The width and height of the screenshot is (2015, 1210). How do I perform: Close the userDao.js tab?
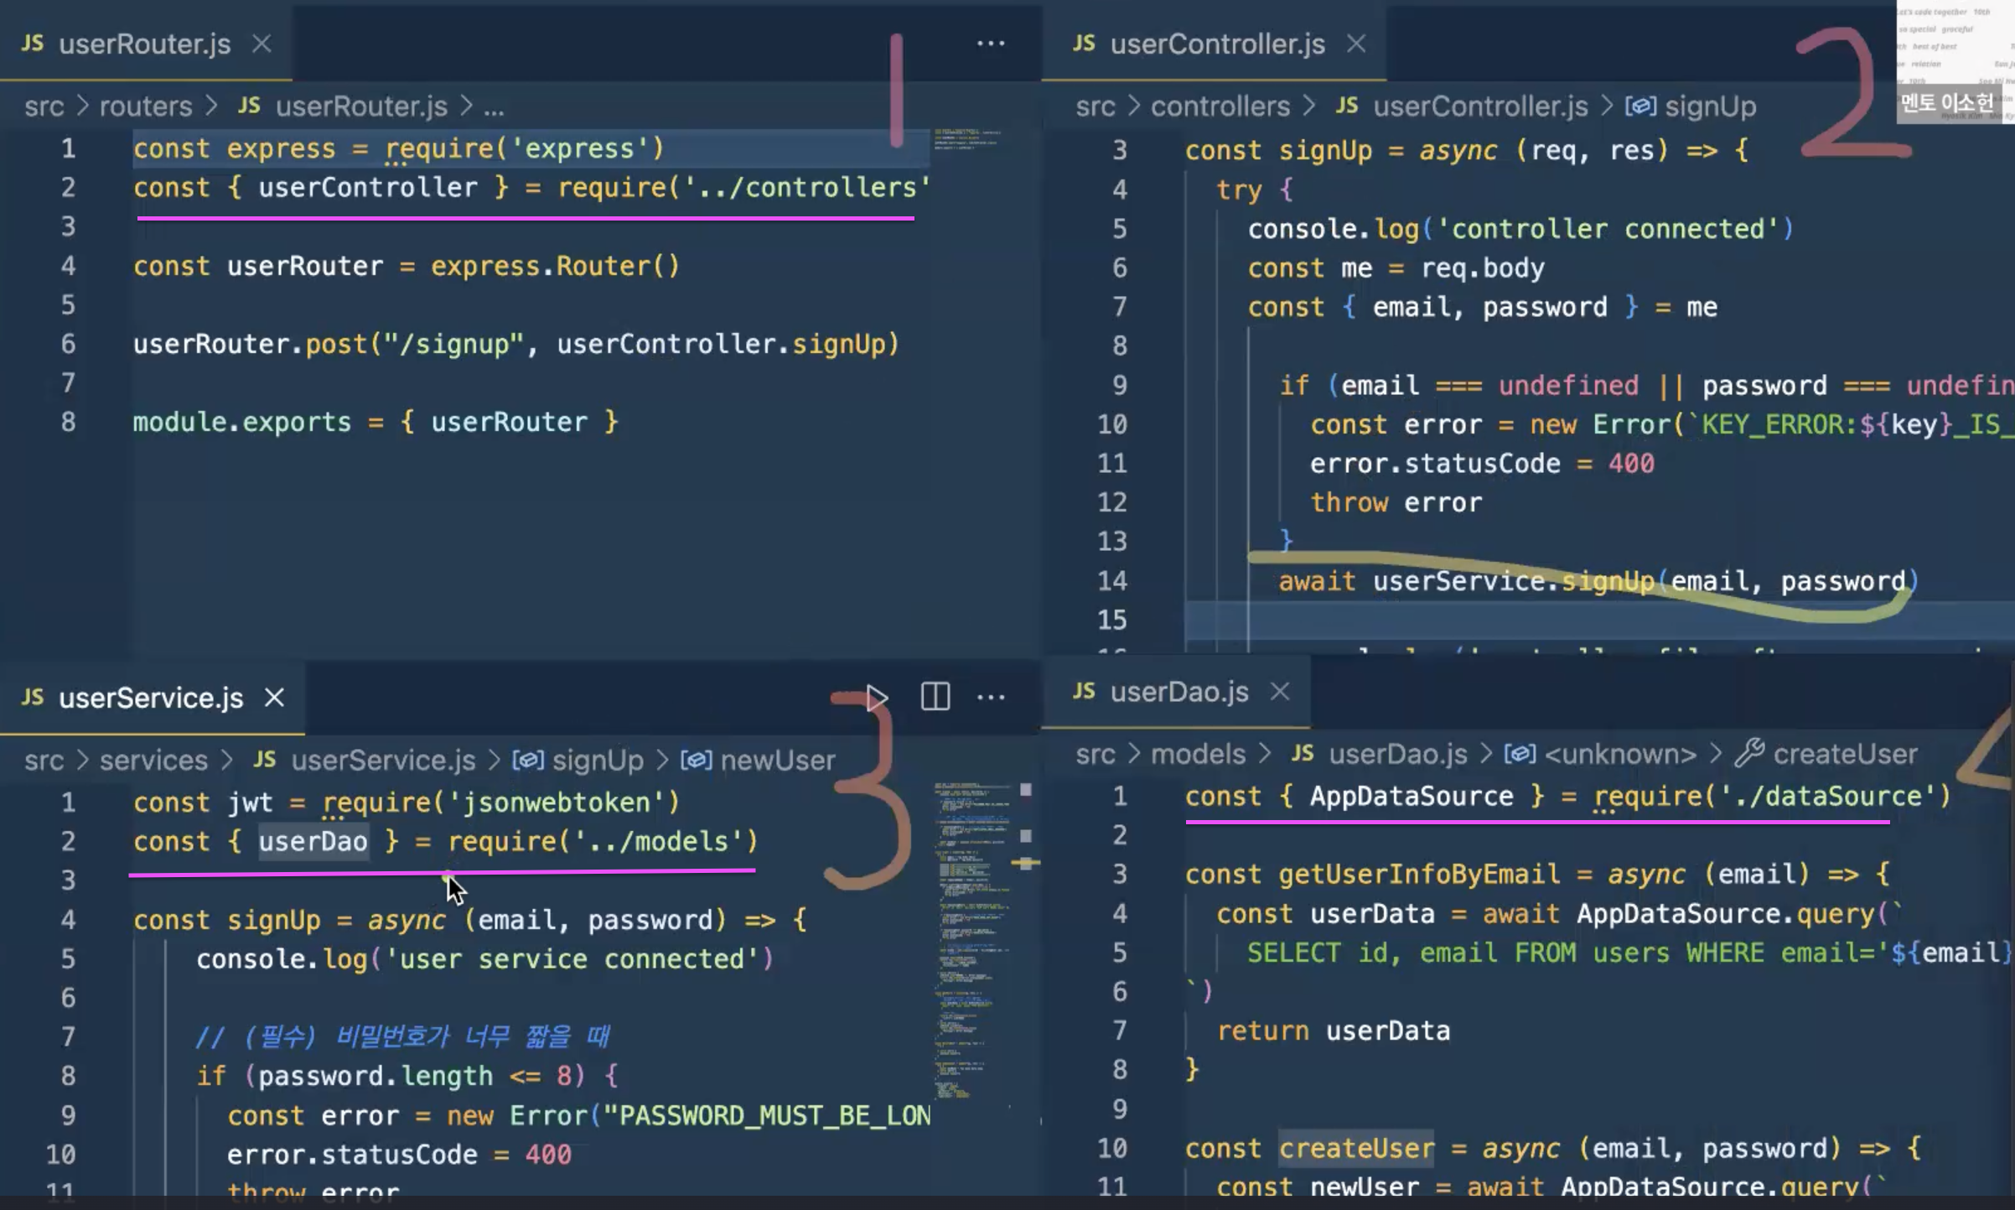[1279, 692]
